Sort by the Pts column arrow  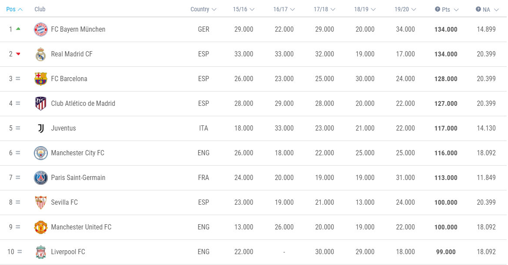[x=456, y=10]
